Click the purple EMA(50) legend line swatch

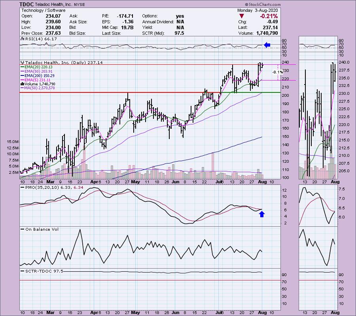22,71
